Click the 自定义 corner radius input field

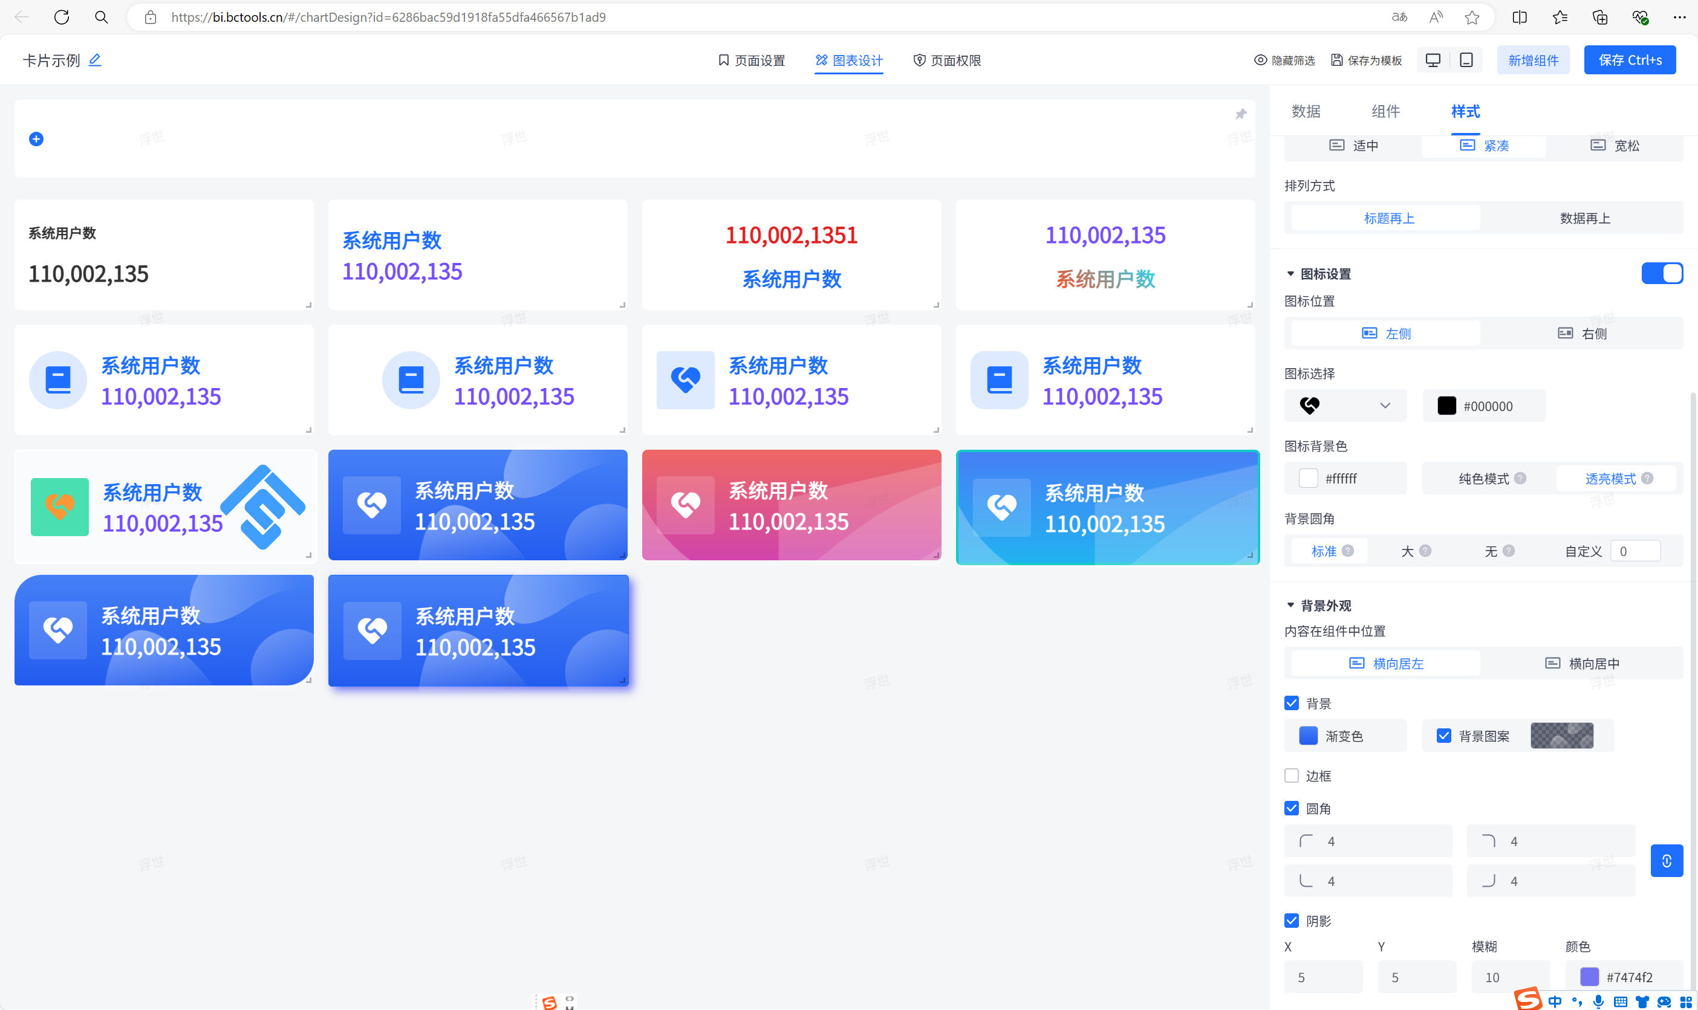coord(1635,551)
